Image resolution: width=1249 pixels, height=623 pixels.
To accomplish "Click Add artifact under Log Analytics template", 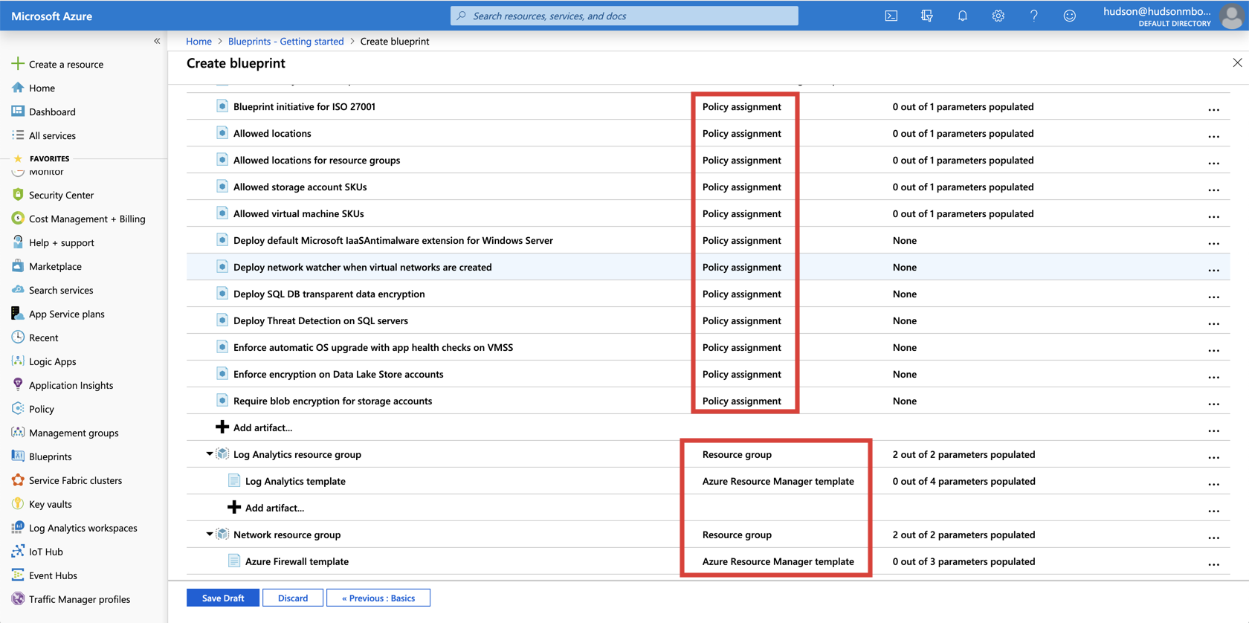I will click(x=274, y=508).
